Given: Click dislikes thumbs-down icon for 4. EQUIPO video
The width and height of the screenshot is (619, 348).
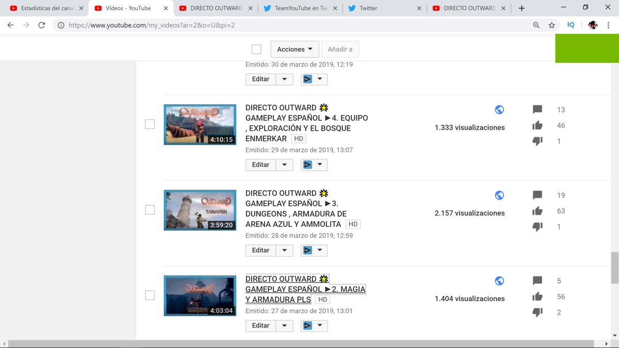Looking at the screenshot, I should point(537,141).
